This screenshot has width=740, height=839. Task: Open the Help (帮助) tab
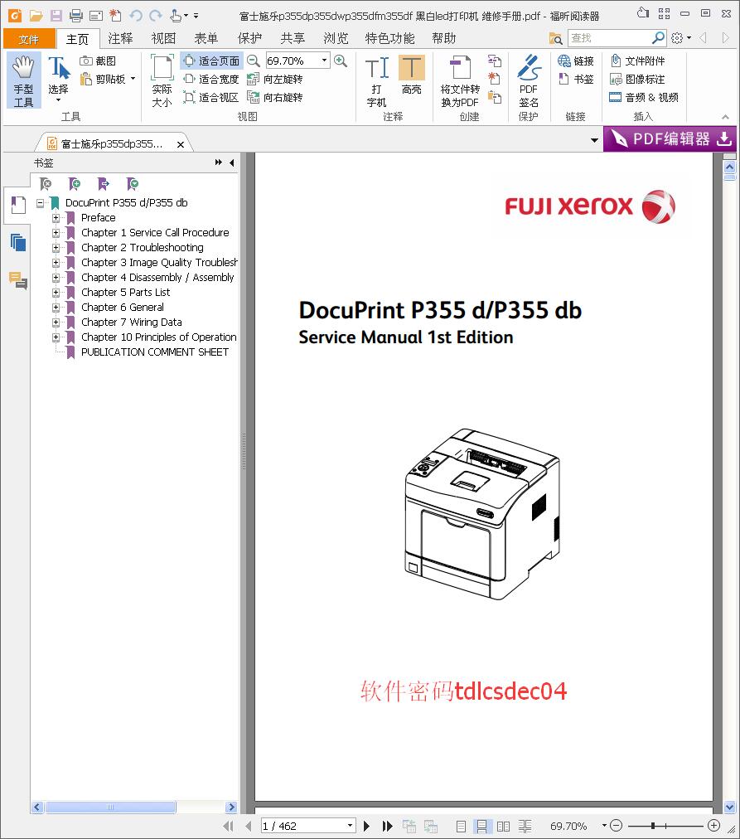(x=444, y=38)
